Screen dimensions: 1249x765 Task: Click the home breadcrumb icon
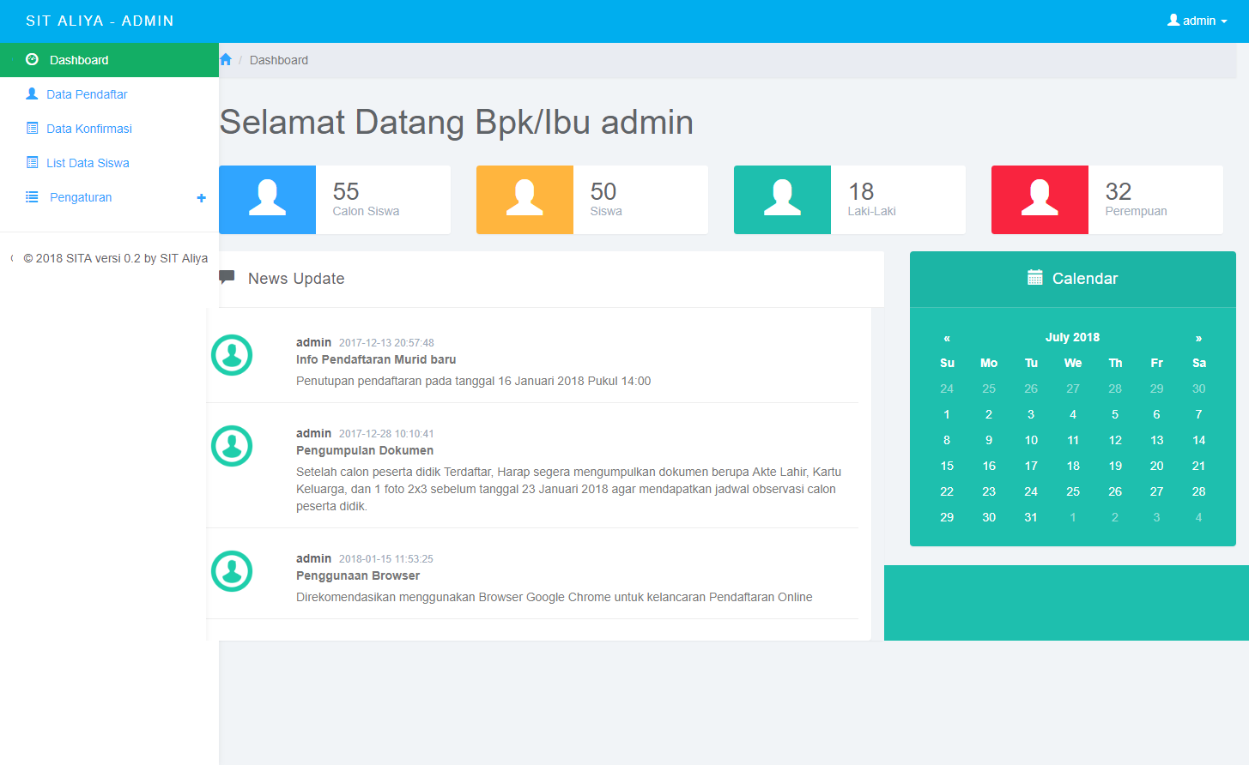[225, 59]
